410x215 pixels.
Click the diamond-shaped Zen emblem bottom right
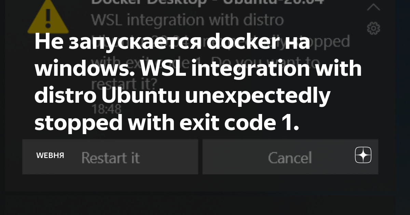point(363,155)
